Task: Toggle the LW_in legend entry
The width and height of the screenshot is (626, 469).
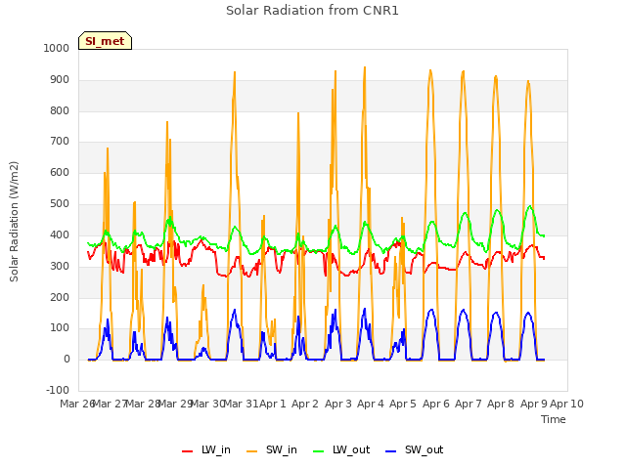Action: (206, 449)
